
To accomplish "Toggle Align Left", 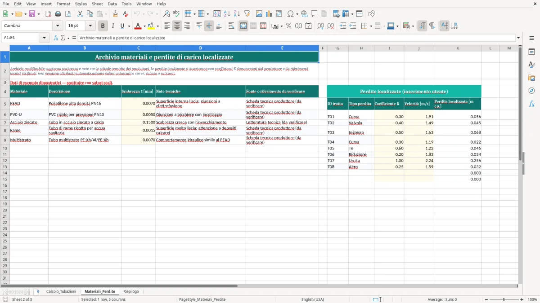I will click(167, 26).
